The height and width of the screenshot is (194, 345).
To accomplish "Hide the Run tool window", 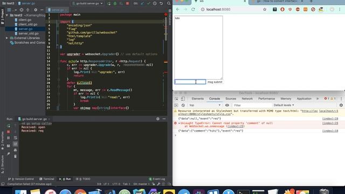I will pos(164,119).
